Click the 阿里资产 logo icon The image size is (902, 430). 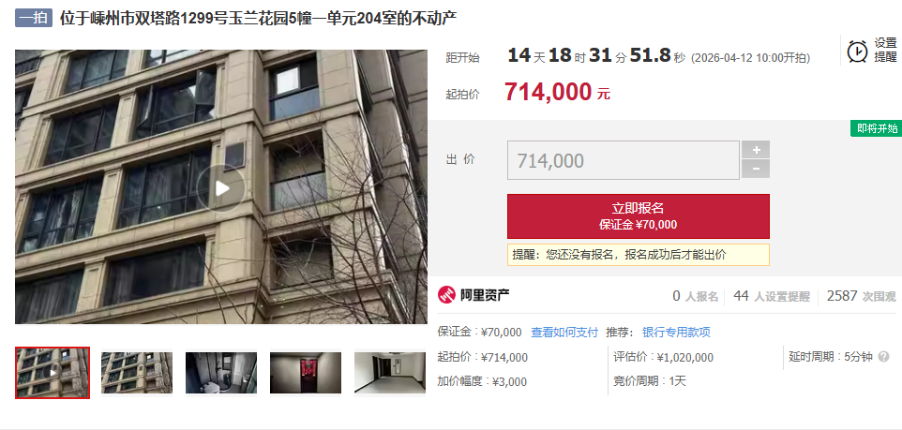(x=446, y=295)
